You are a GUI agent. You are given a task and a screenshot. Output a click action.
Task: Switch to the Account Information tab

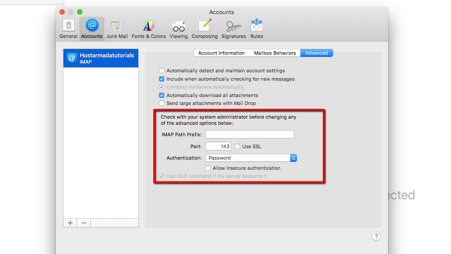tap(222, 53)
